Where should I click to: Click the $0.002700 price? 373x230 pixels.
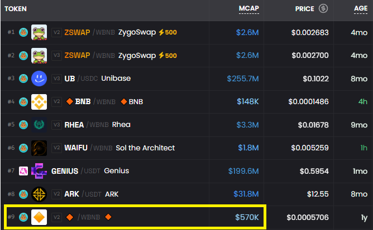click(x=310, y=56)
